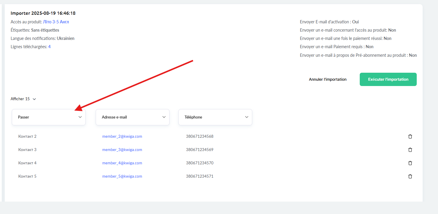The height and width of the screenshot is (214, 438).
Task: Open email member_3@kwiga.com
Action: 122,150
